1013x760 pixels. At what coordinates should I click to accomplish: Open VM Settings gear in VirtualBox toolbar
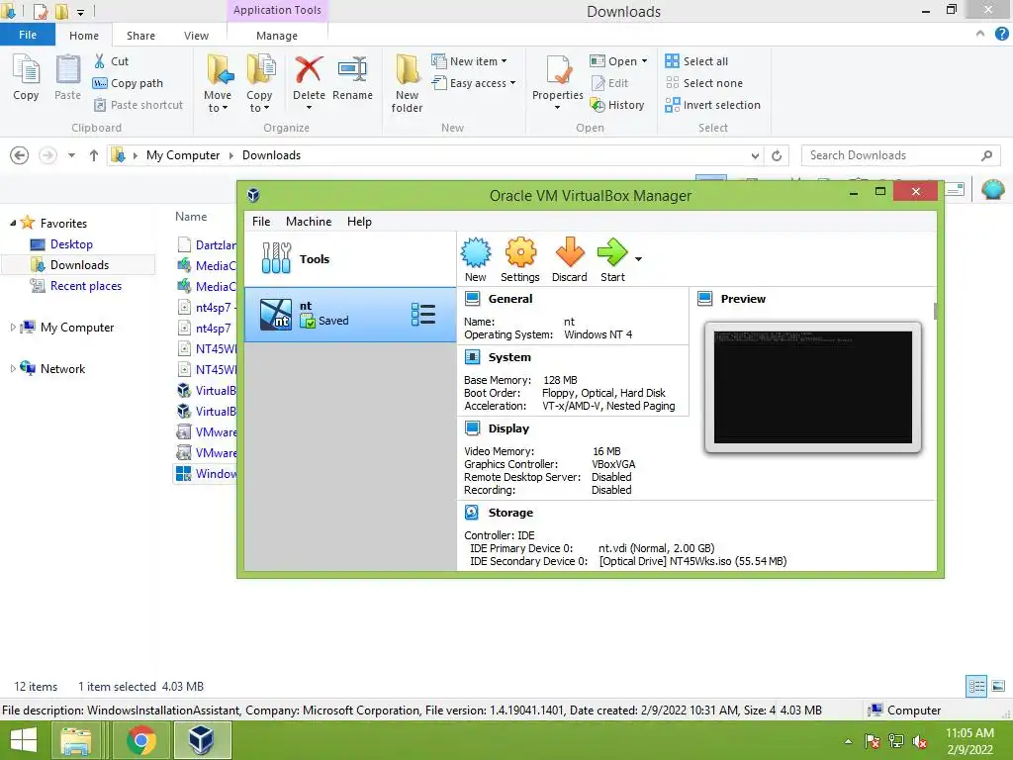[x=520, y=260]
